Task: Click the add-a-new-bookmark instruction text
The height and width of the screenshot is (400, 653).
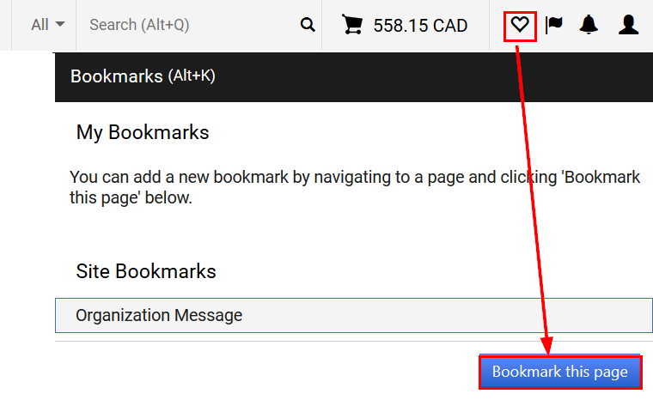Action: point(354,187)
